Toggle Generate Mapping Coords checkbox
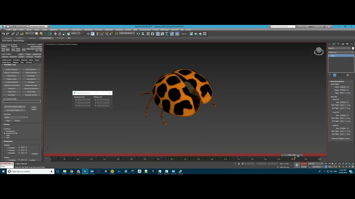The image size is (355, 199). 331,138
